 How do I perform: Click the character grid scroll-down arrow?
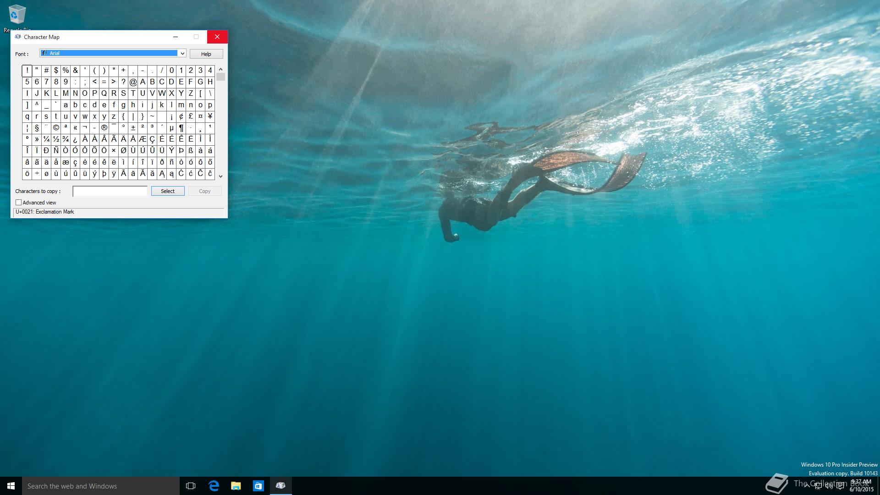(x=220, y=176)
